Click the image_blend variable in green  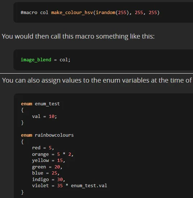click(36, 60)
